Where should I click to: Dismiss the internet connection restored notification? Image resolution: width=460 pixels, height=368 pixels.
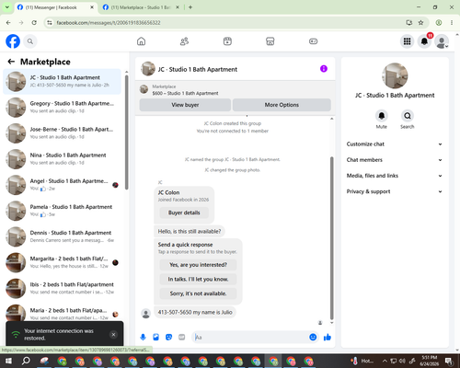[x=113, y=334]
